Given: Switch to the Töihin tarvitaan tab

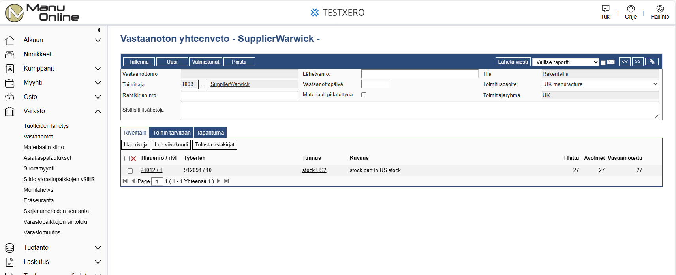Looking at the screenshot, I should click(171, 133).
